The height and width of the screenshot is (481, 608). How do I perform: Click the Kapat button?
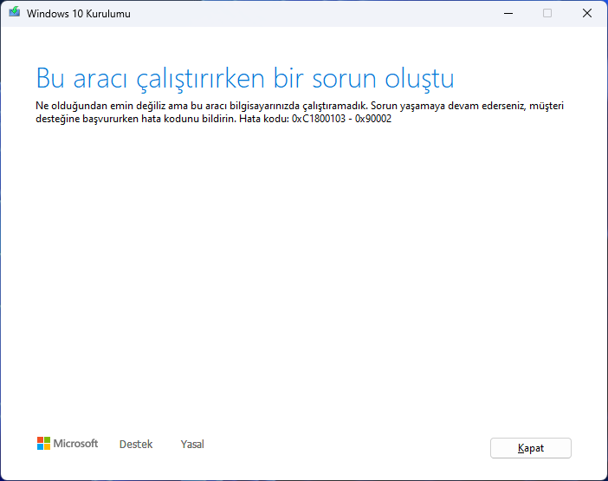(530, 448)
